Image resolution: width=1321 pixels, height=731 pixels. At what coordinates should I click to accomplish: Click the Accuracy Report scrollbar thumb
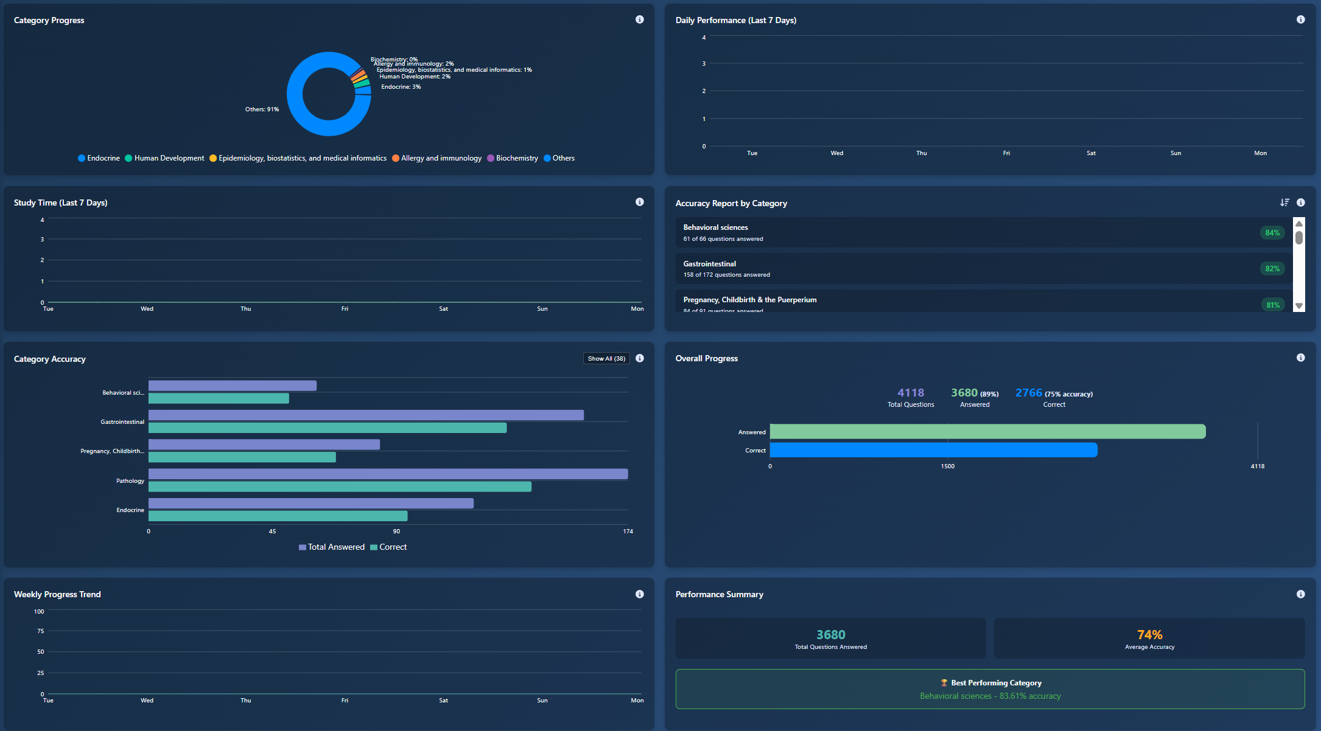pyautogui.click(x=1299, y=237)
